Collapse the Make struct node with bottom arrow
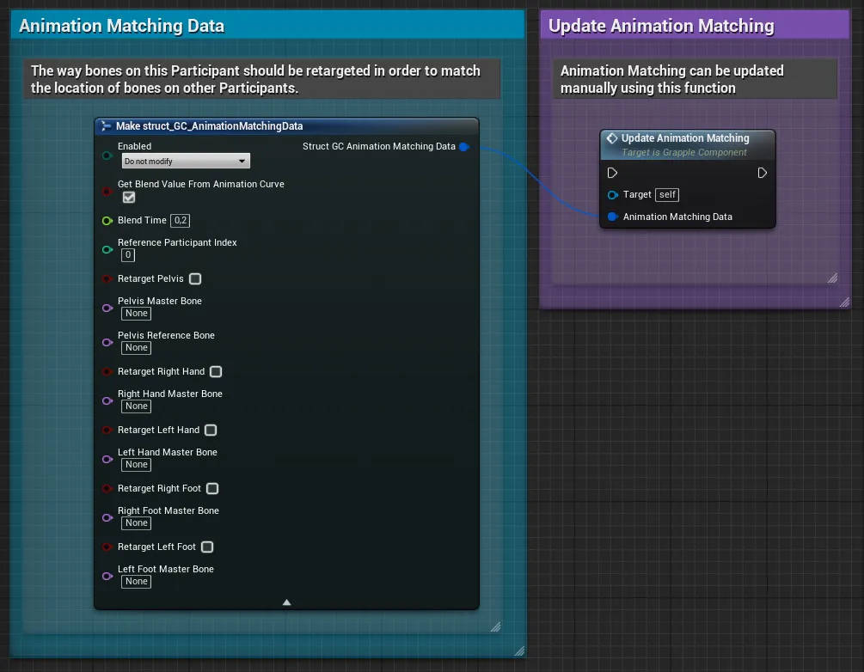 (x=286, y=602)
